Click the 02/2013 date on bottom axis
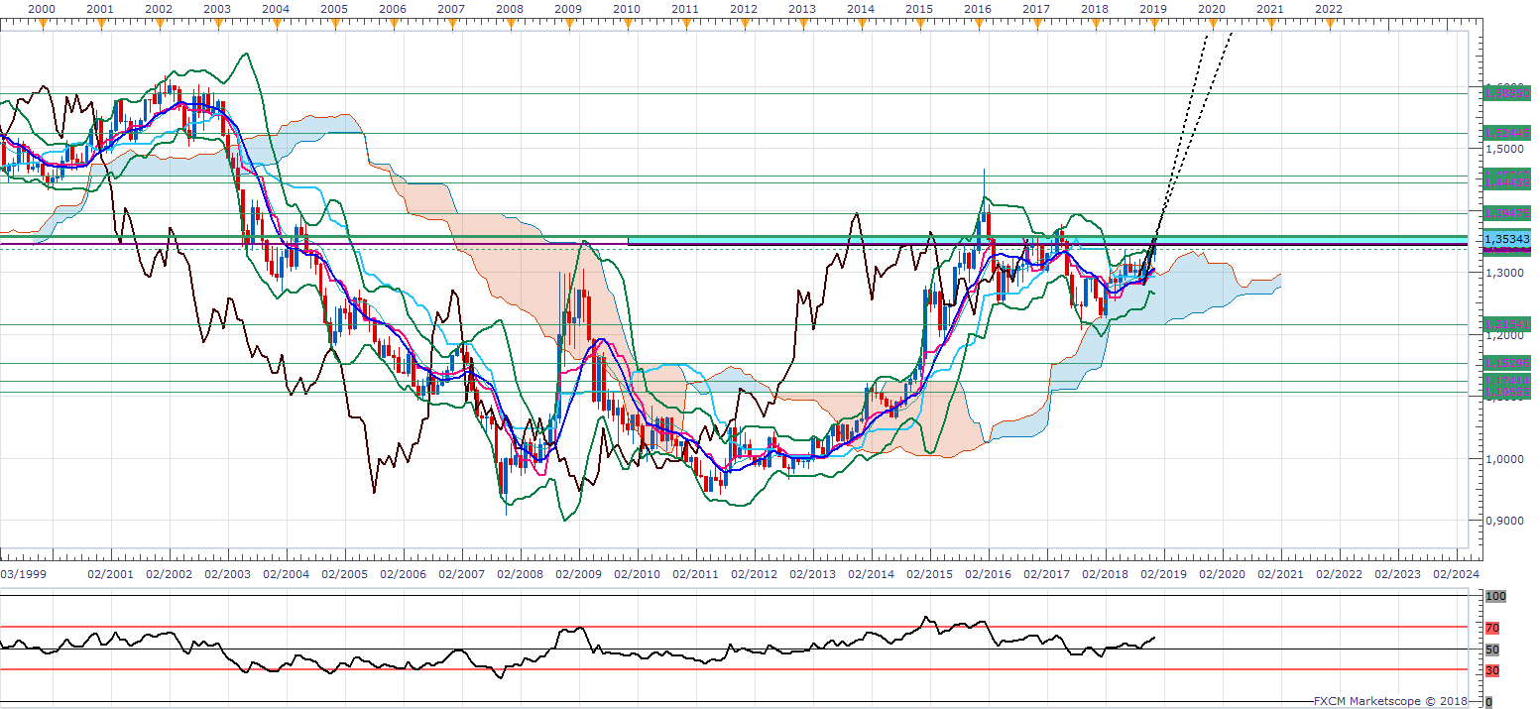Viewport: 1540px width, 709px height. pos(812,574)
